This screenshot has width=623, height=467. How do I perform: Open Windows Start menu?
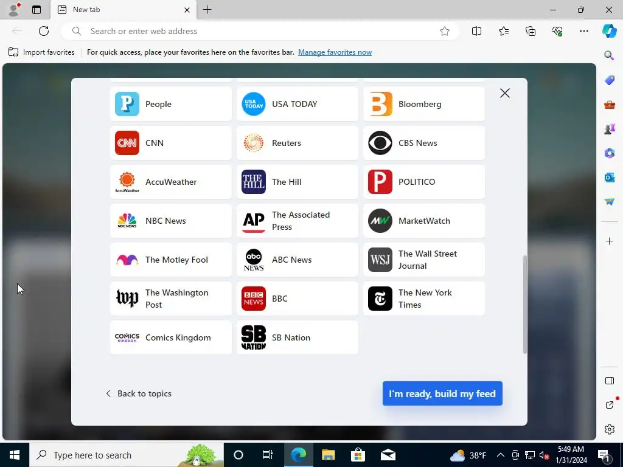[15, 455]
